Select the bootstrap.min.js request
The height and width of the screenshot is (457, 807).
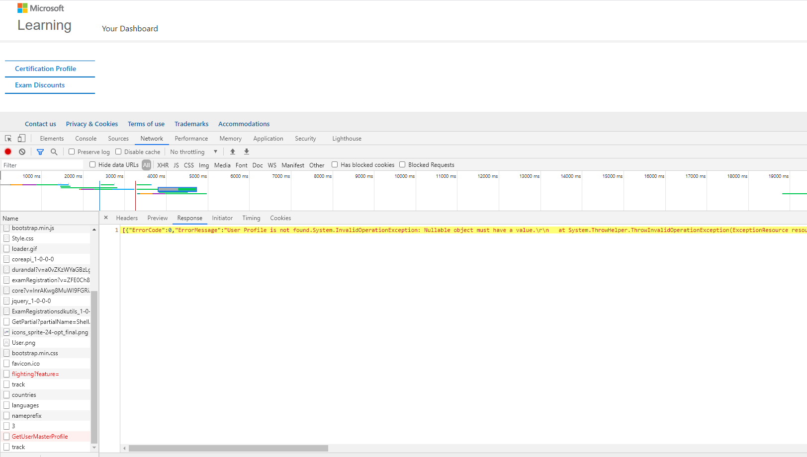[45, 228]
